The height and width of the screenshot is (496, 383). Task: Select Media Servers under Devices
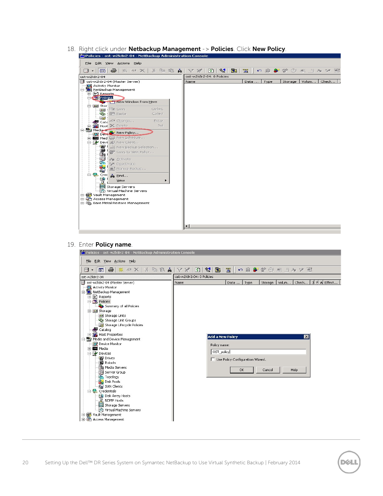(x=116, y=367)
